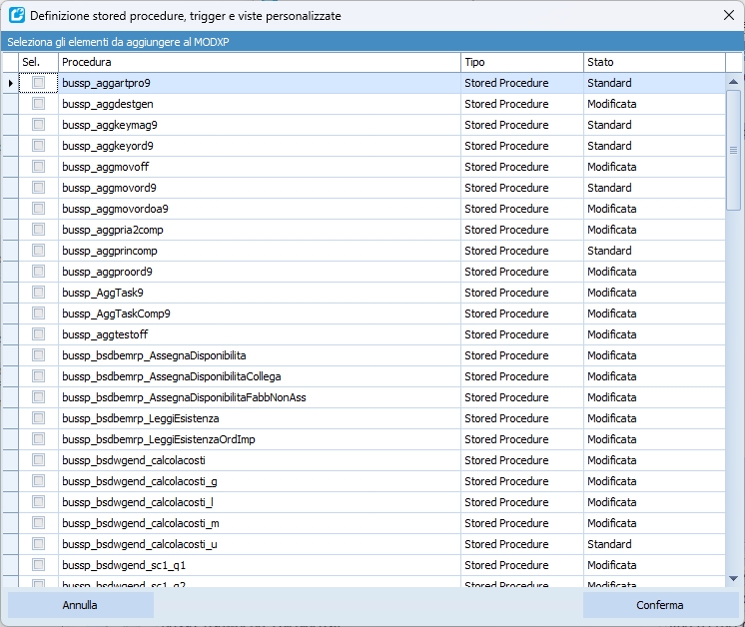Close the stored procedure definition dialog
Screen dimensions: 745x627
point(728,15)
